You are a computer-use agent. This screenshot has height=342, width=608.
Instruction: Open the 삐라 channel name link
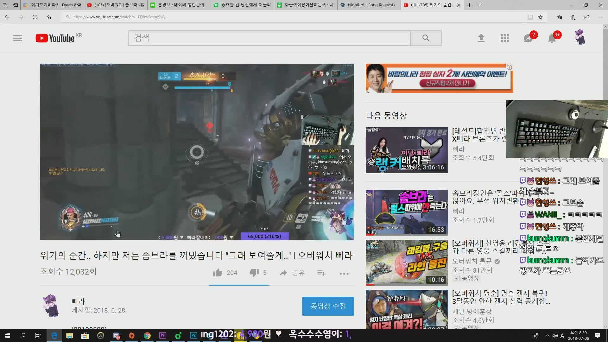(78, 301)
